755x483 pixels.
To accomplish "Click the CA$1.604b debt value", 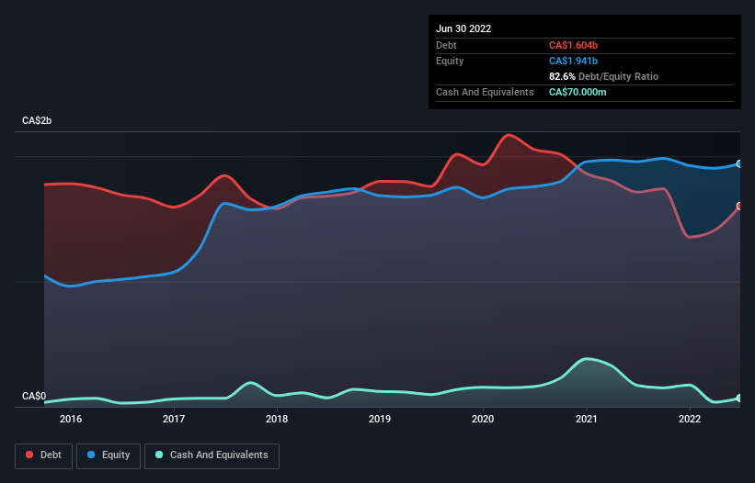I will click(x=573, y=45).
